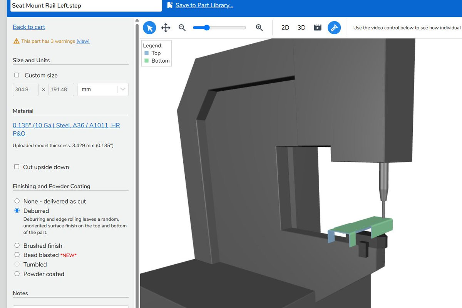Image resolution: width=462 pixels, height=308 pixels.
Task: Switch to the 3D view
Action: coord(301,28)
